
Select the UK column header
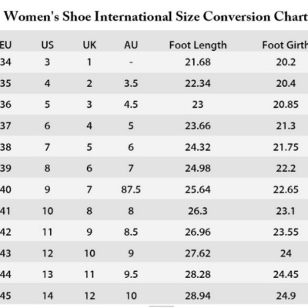89,45
